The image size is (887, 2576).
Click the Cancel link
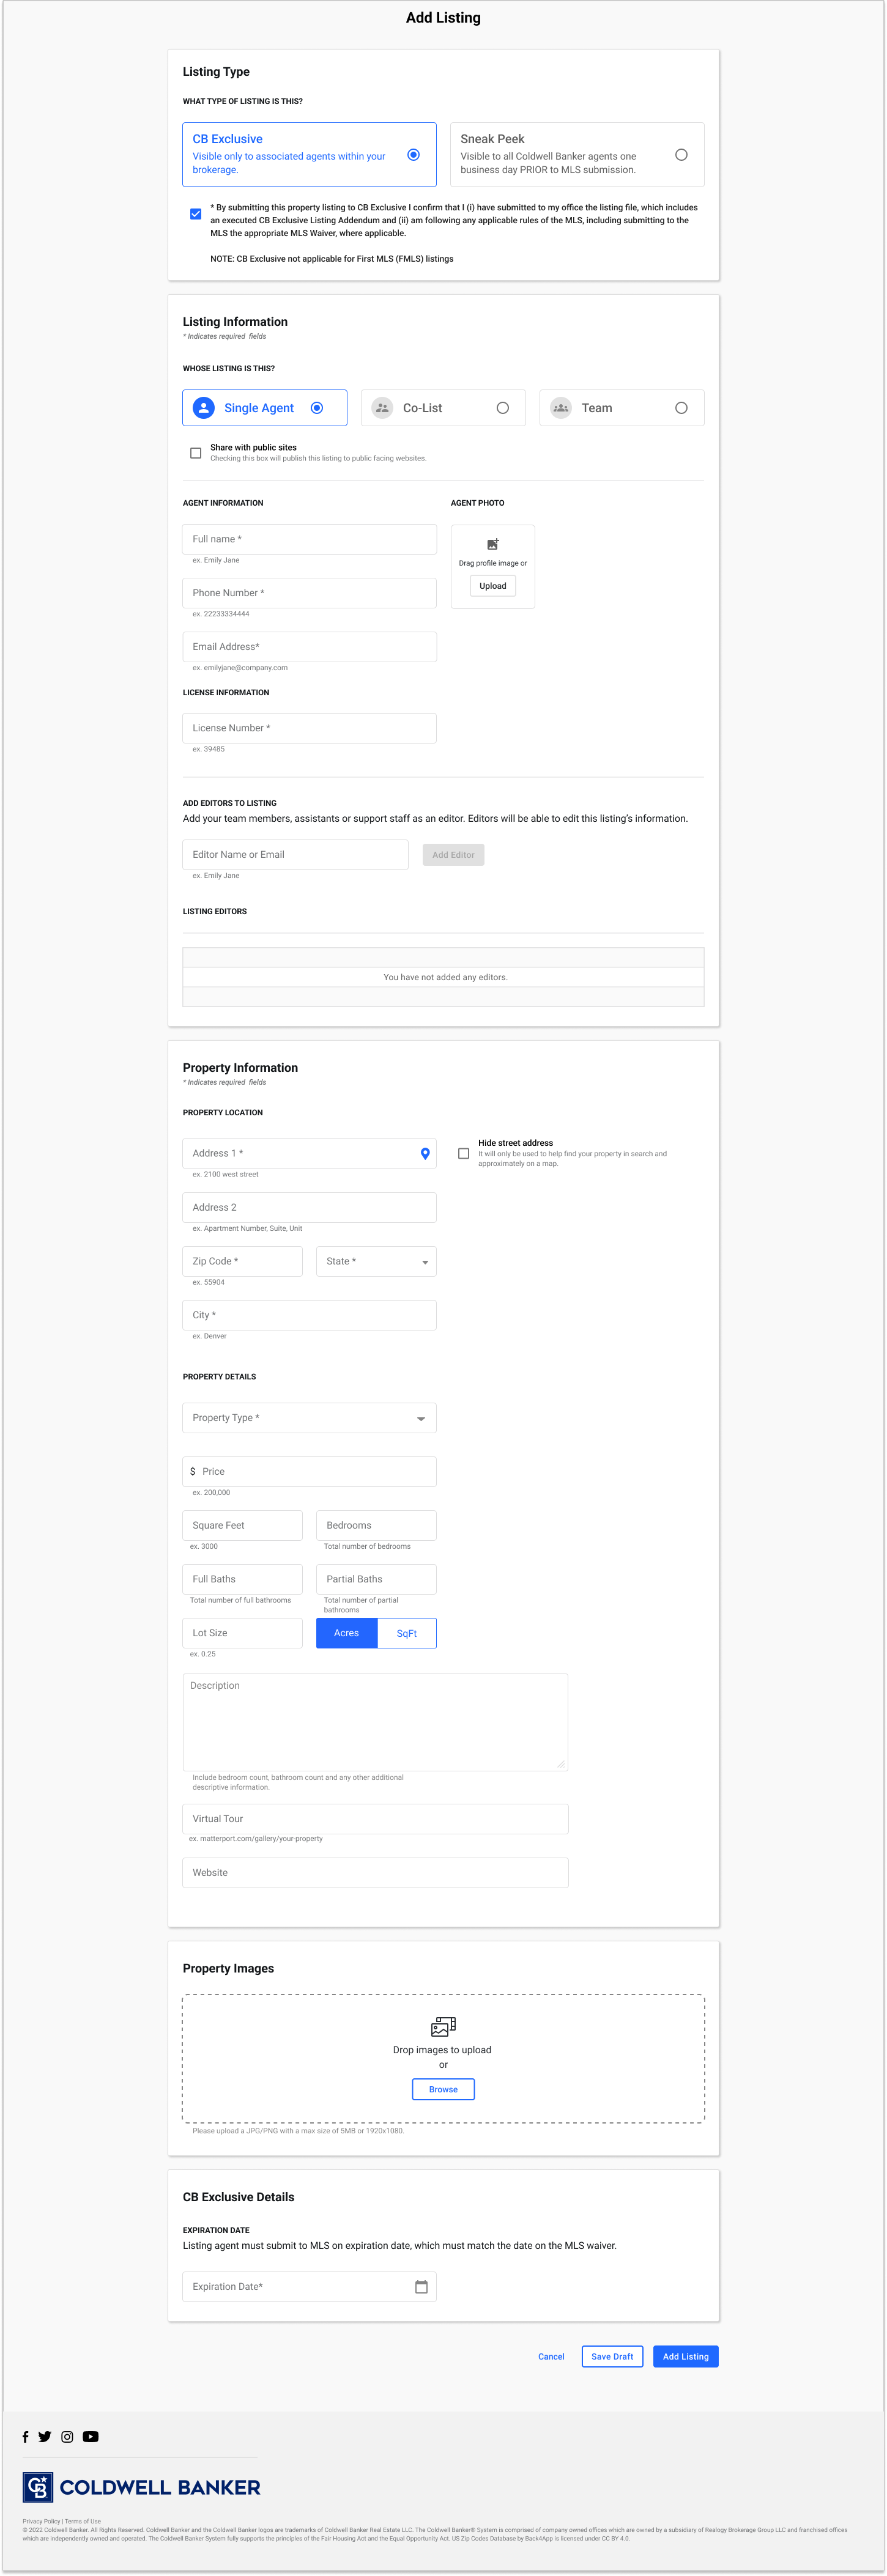[x=551, y=2357]
